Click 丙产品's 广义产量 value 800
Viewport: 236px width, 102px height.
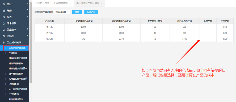click(225, 33)
